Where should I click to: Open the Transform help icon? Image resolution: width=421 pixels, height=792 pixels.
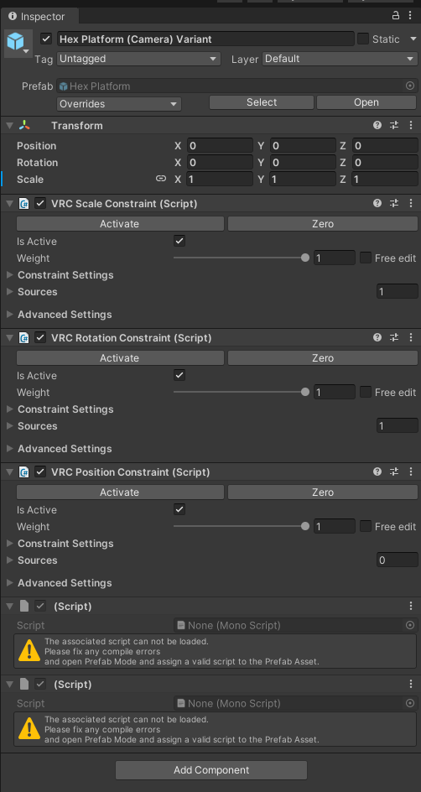(x=377, y=125)
